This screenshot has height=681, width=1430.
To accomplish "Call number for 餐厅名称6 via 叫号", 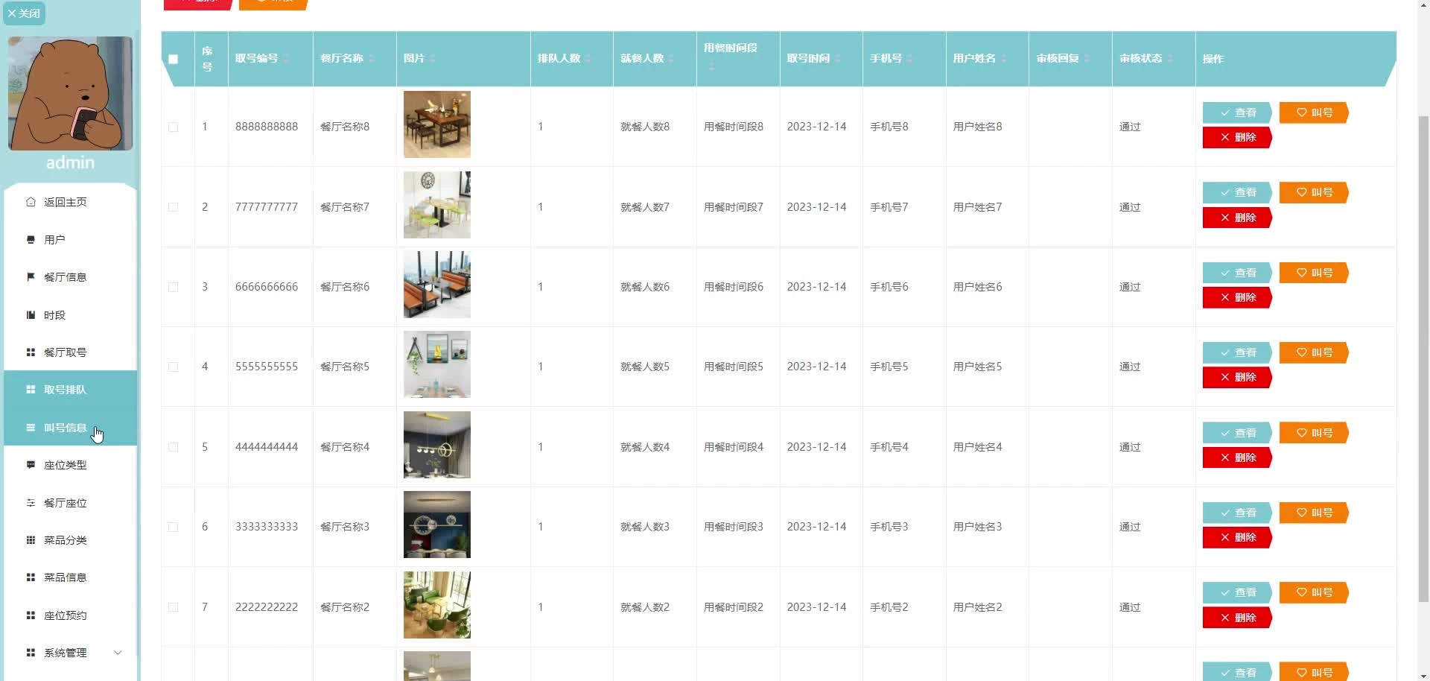I will (x=1314, y=273).
